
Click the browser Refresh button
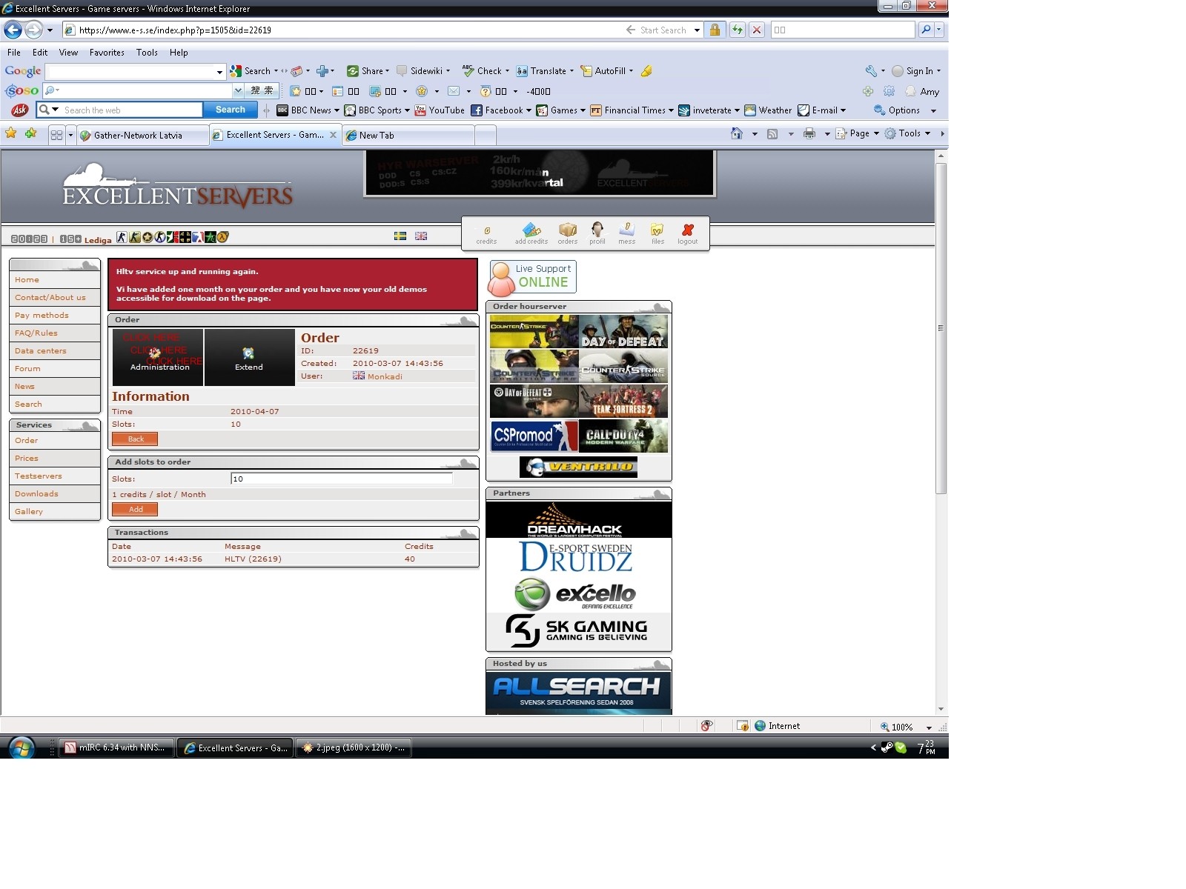tap(737, 30)
